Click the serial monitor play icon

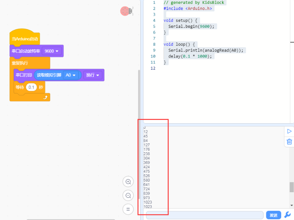(289, 131)
